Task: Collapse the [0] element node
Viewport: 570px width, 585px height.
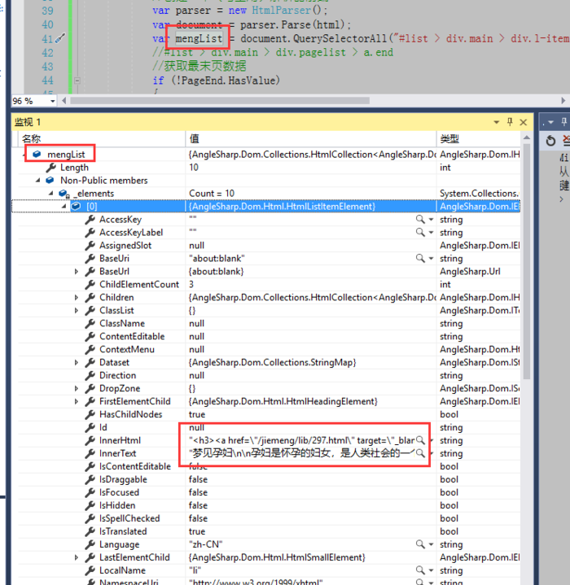Action: tap(64, 207)
